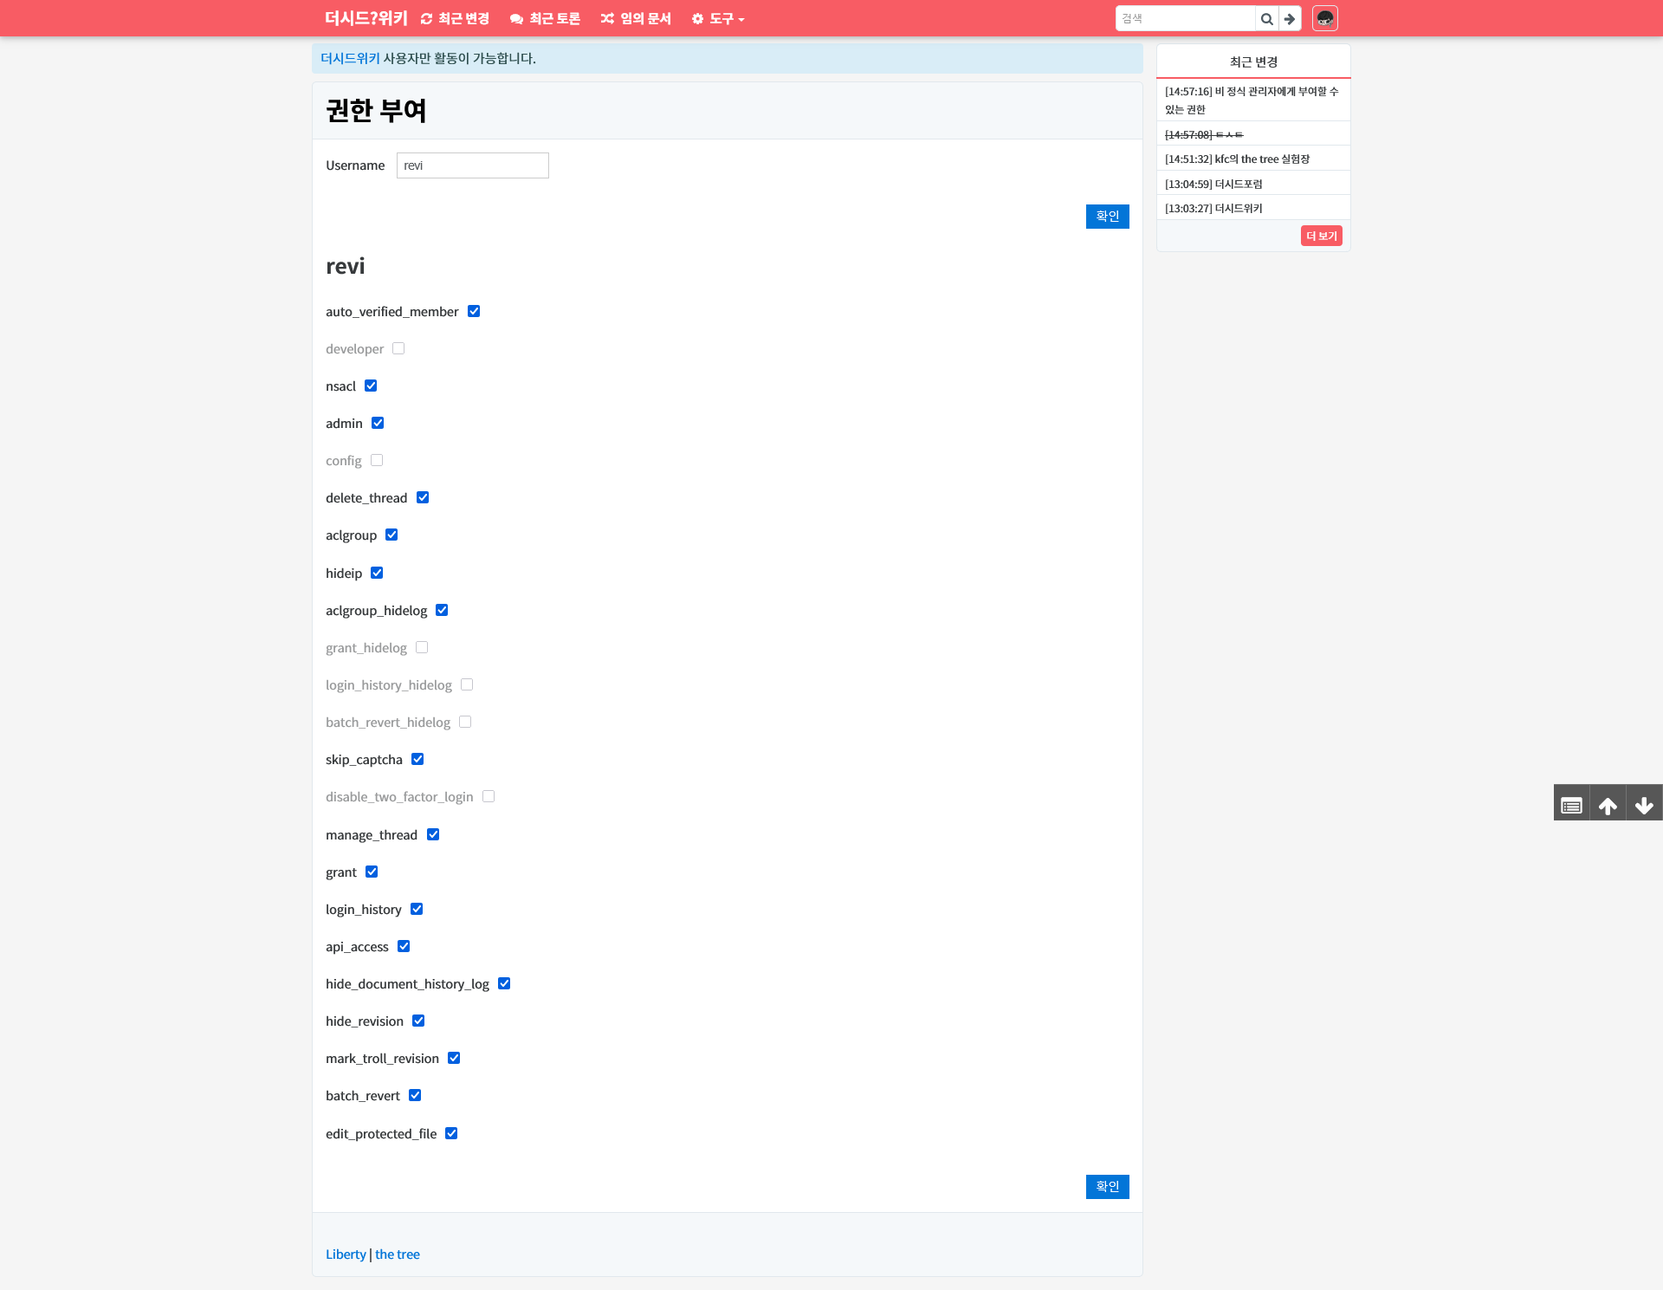Click the arrow submit icon beside search box
The image size is (1663, 1290).
[x=1290, y=18]
